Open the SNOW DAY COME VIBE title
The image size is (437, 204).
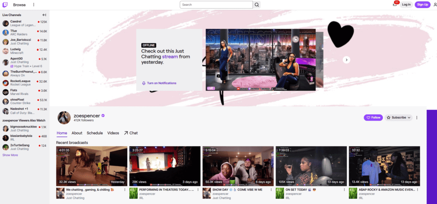pyautogui.click(x=237, y=189)
